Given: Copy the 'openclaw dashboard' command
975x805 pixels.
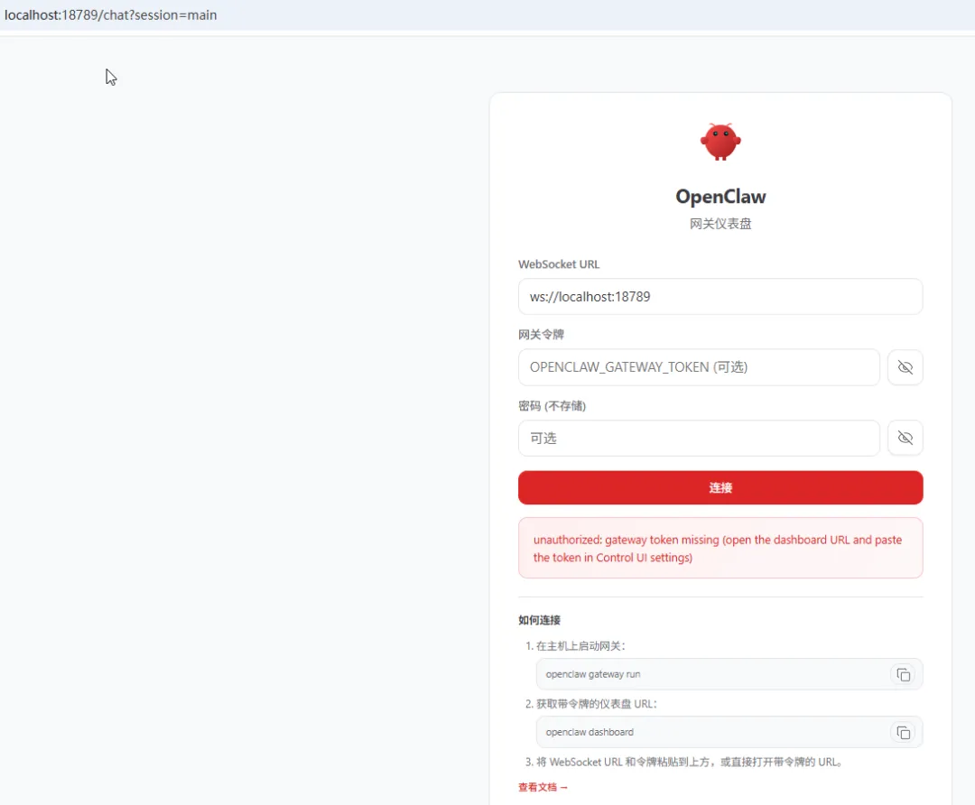Looking at the screenshot, I should pyautogui.click(x=903, y=732).
